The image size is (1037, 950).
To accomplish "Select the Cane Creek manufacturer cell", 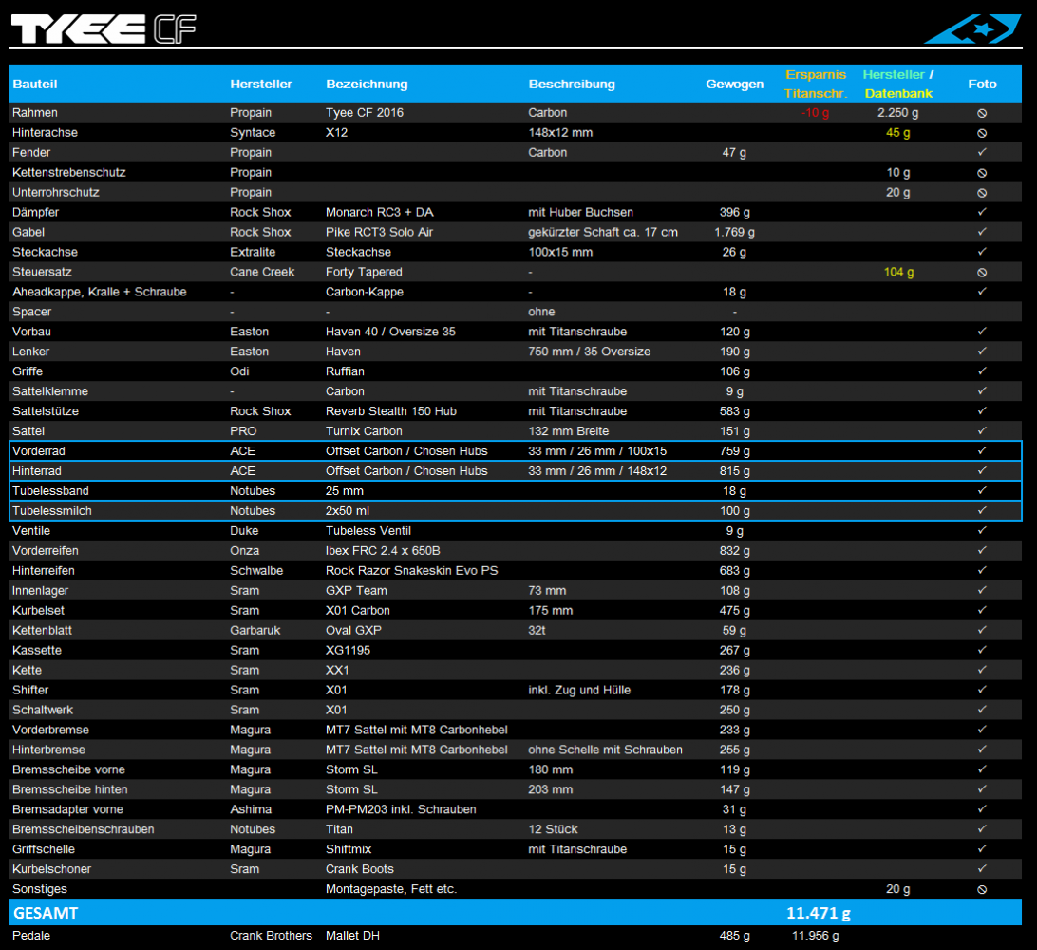I will tap(262, 272).
